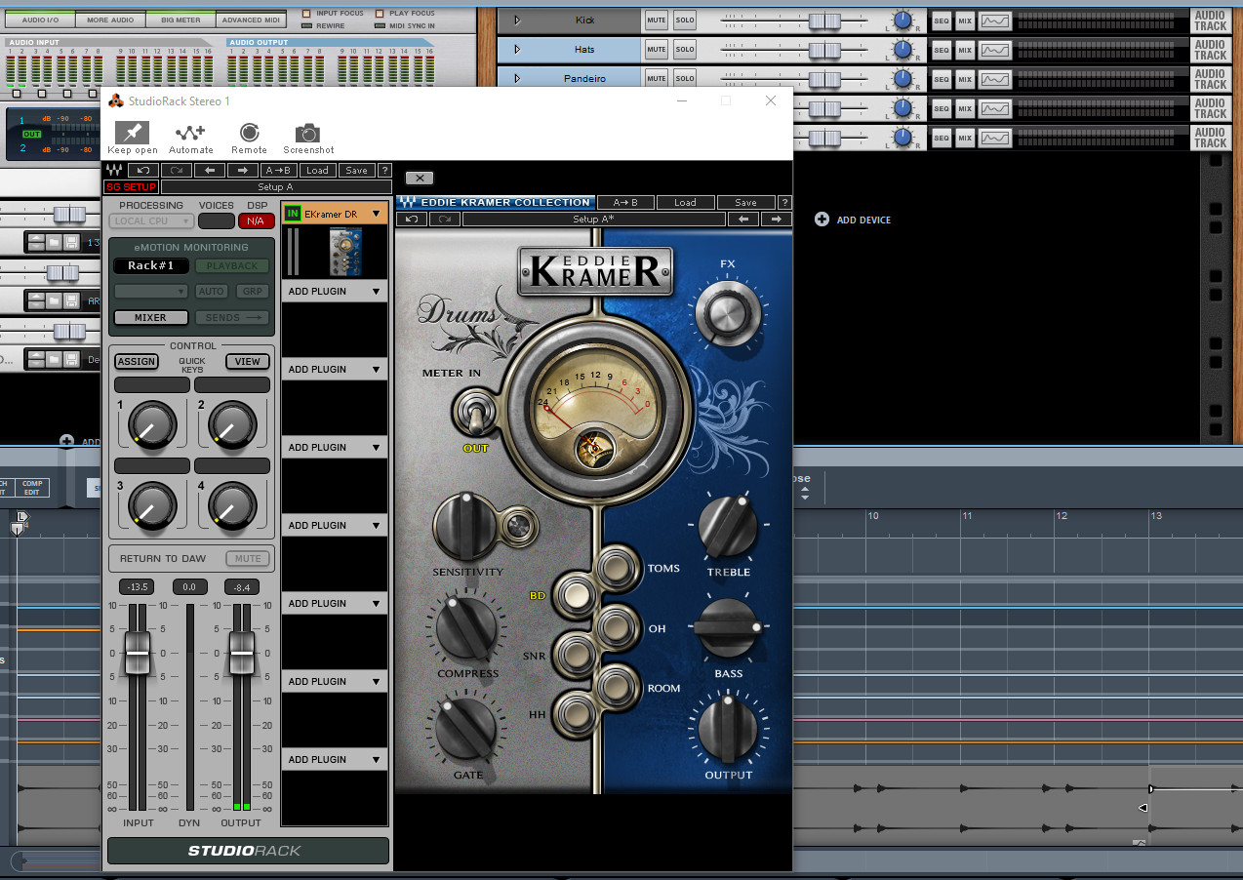Open the EKramer DR plugin slot menu
This screenshot has height=880, width=1243.
376,214
